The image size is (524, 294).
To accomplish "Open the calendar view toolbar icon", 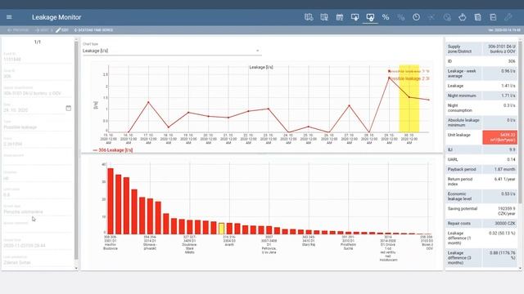I will 340,17.
